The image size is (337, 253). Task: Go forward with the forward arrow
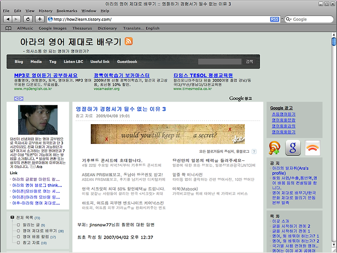[x=16, y=19]
